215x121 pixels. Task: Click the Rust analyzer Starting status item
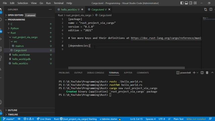[75, 119]
